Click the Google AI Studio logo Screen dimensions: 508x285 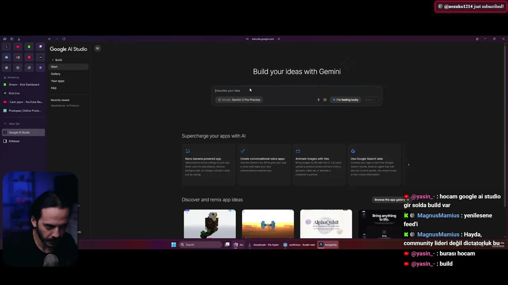(x=68, y=49)
